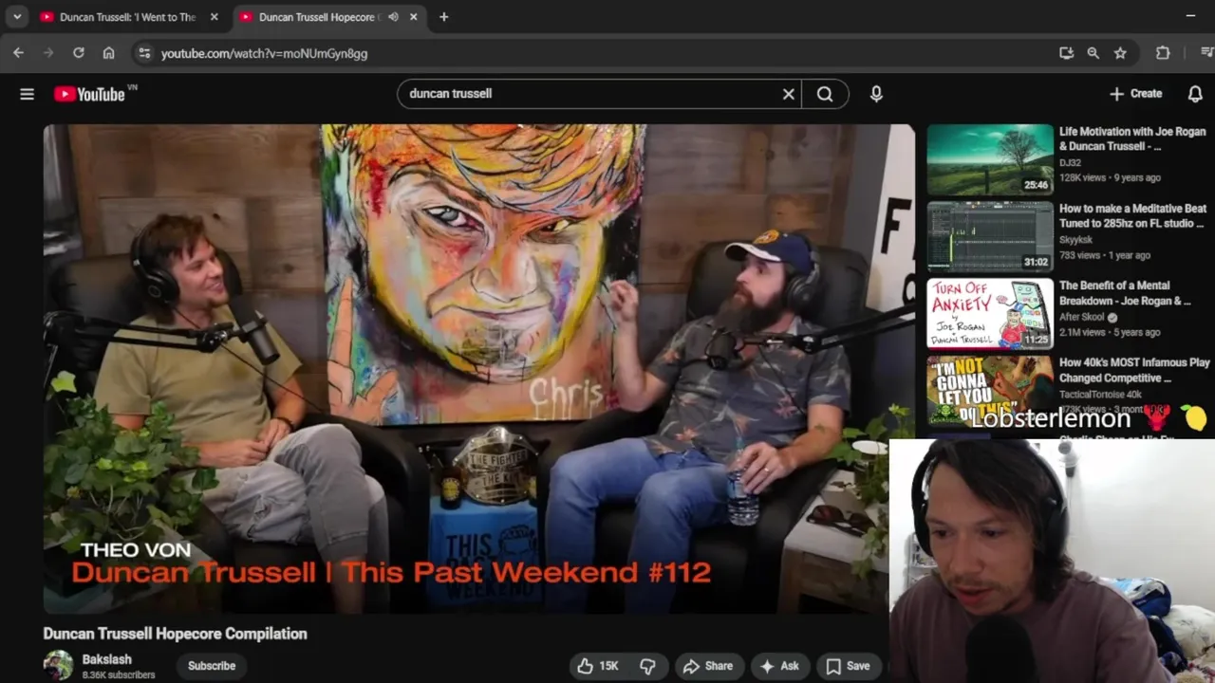Open the Bakslash channel name link
Screen dimensions: 1215x683
[x=106, y=659]
